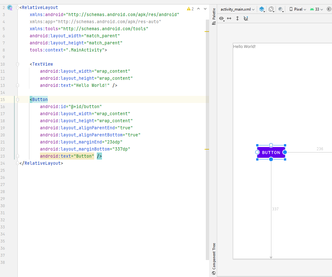Image resolution: width=332 pixels, height=277 pixels.
Task: Click the </RelativeLayout> closing tag
Action: (41, 163)
